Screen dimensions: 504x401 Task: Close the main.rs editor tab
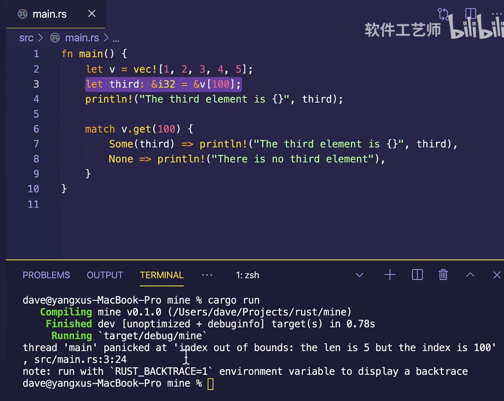pyautogui.click(x=92, y=14)
